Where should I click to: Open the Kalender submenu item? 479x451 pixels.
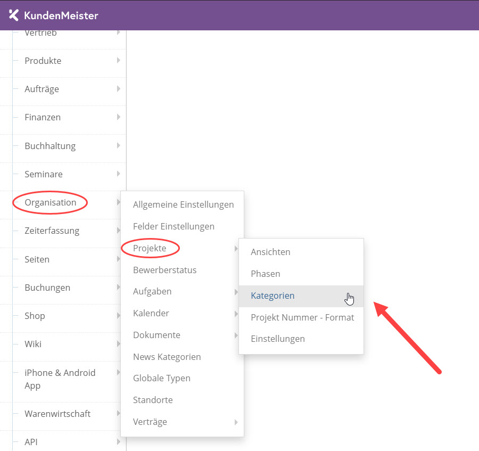coord(151,313)
